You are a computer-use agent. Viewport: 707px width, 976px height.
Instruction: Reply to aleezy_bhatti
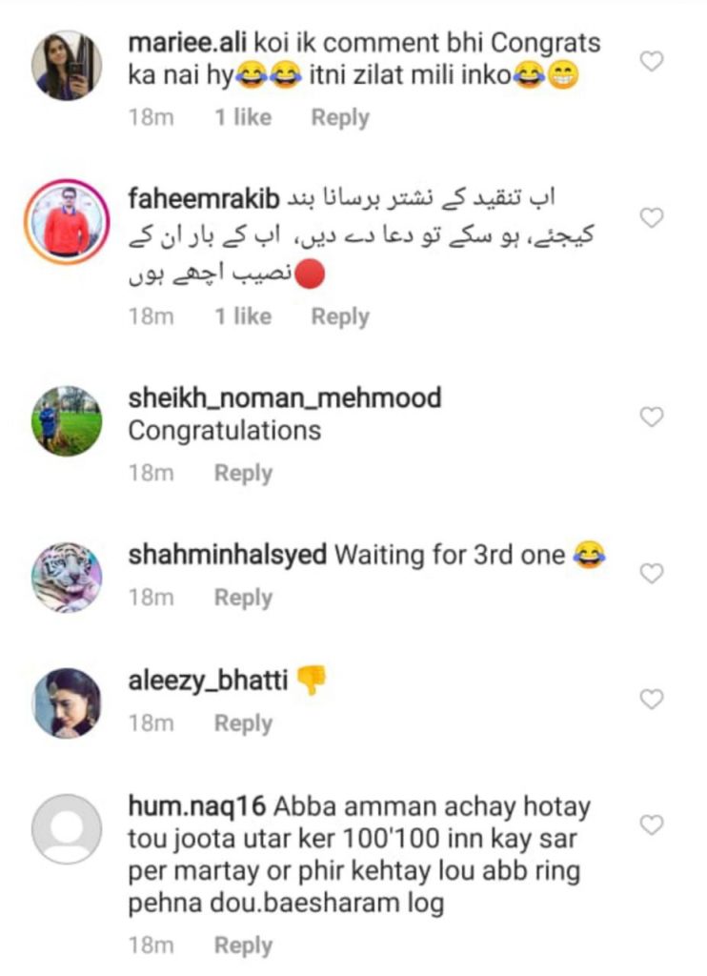[x=243, y=723]
